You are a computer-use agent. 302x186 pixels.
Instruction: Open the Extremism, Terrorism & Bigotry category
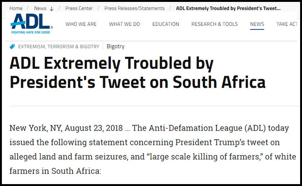click(59, 46)
